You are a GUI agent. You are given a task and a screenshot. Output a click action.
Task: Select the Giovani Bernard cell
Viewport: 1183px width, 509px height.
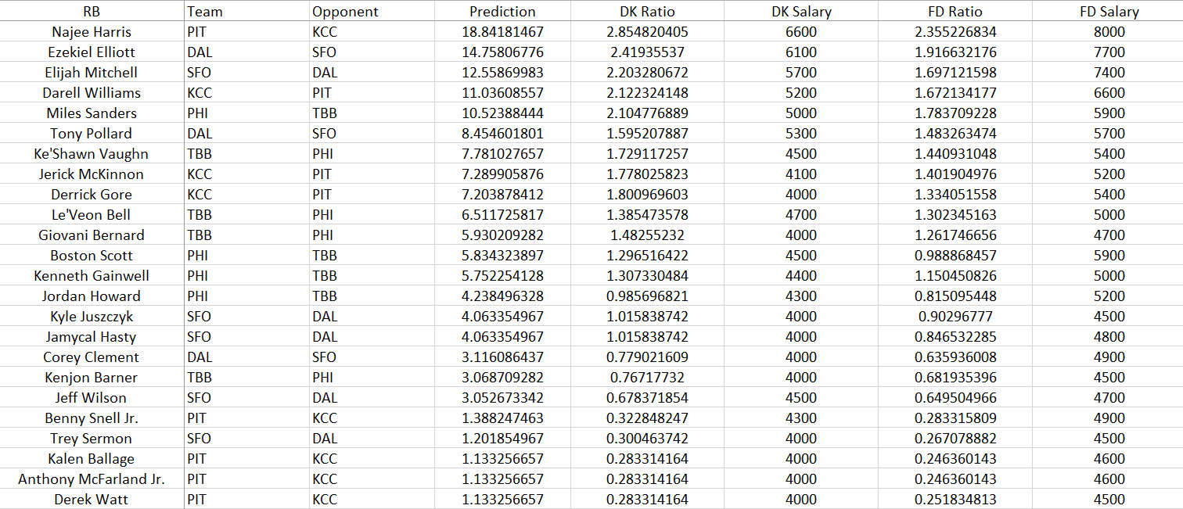click(92, 235)
